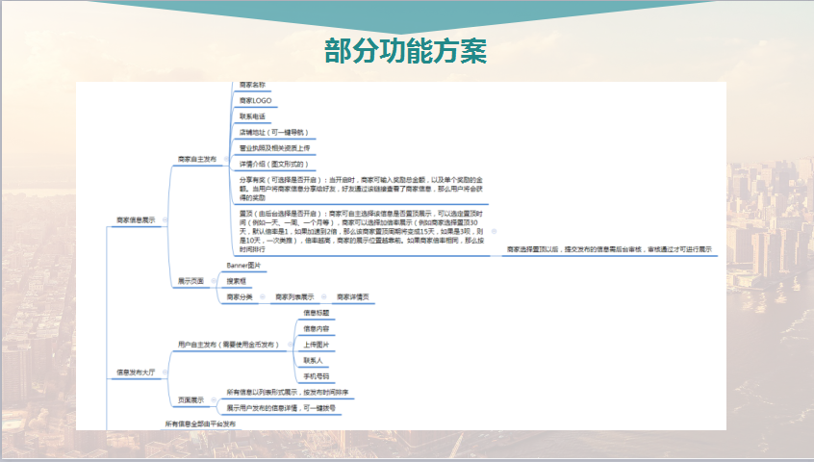Select the 联系电话 node
Viewport: 814px width, 462px height.
[x=252, y=116]
